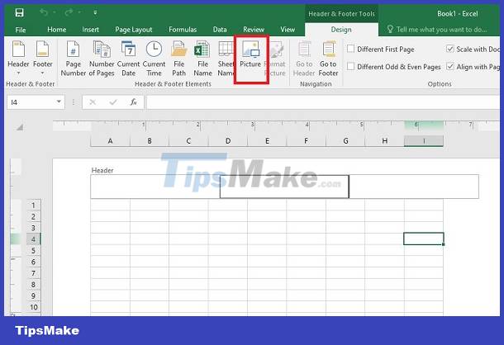The height and width of the screenshot is (345, 504).
Task: Click the Tell me what you want to do box
Action: (x=437, y=30)
